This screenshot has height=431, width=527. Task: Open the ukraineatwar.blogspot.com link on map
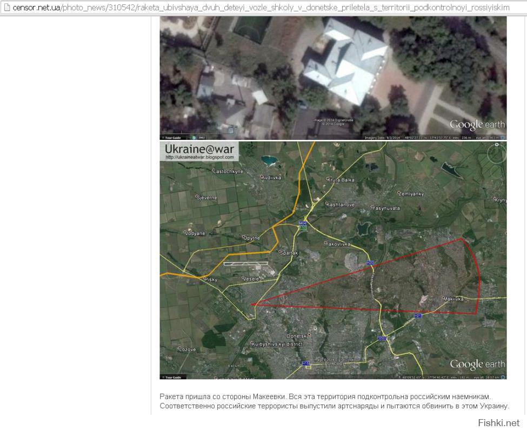199,158
